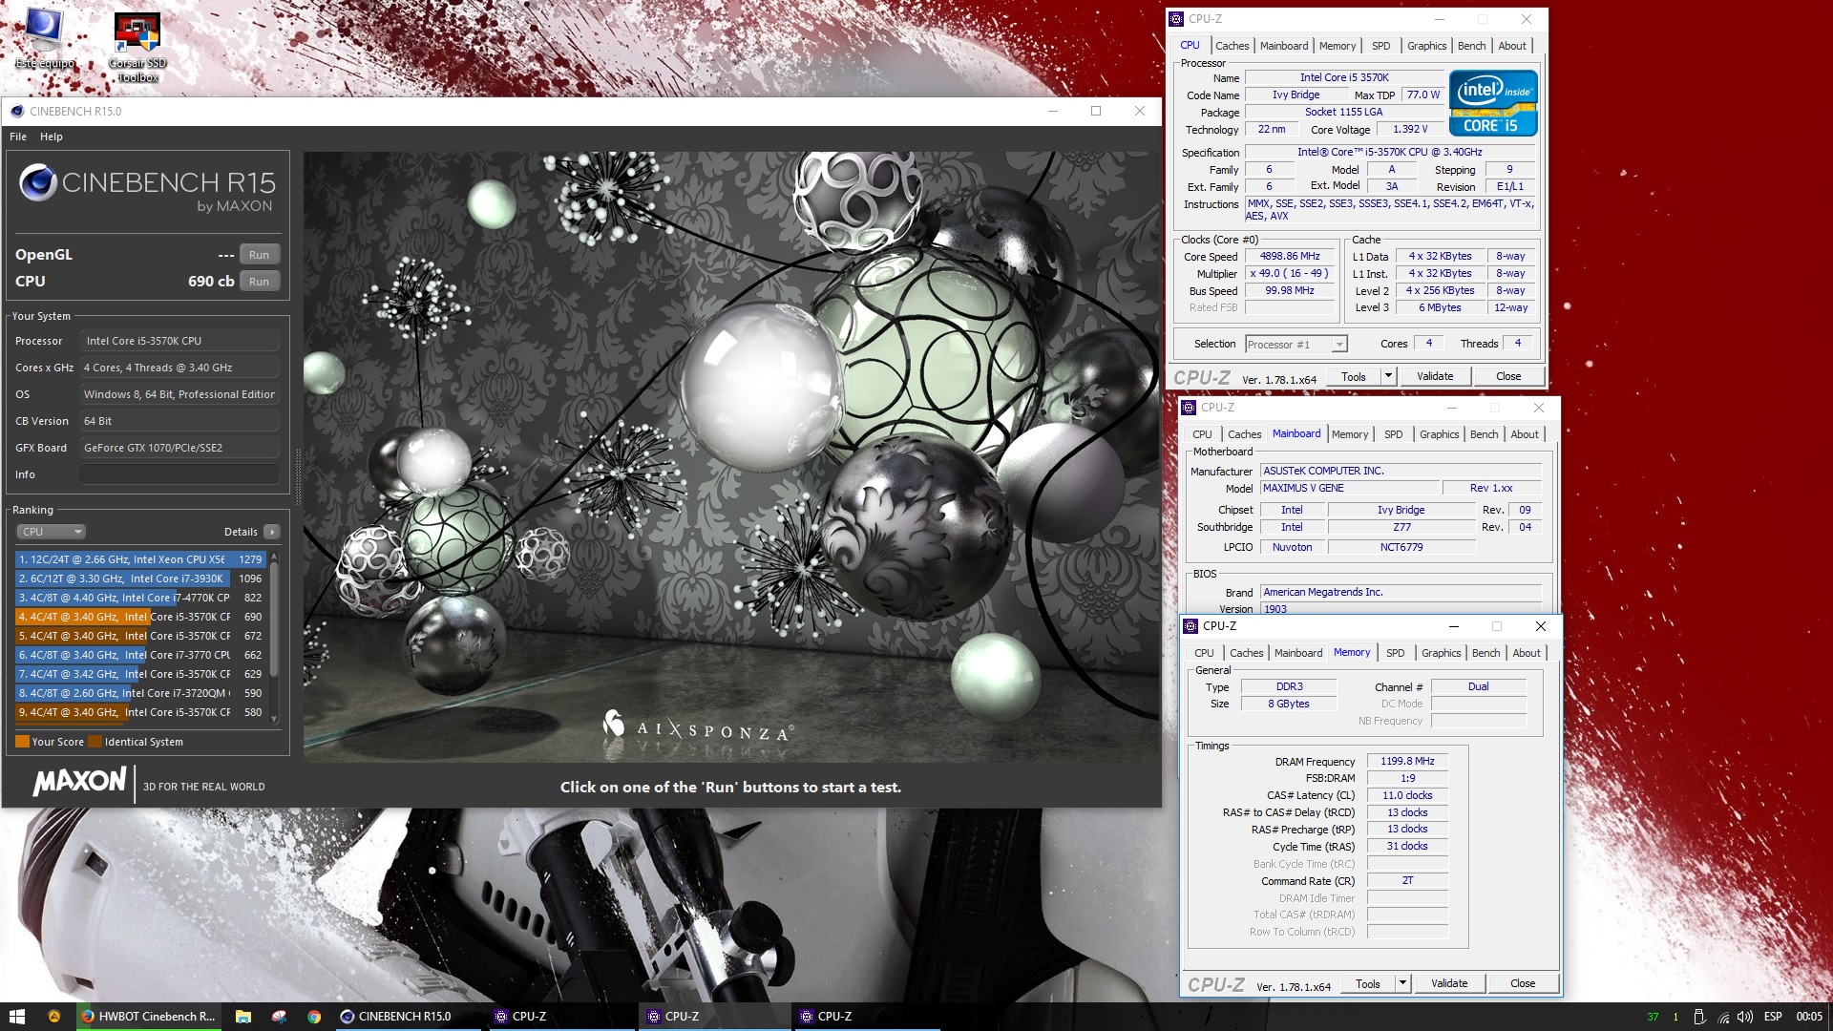1833x1031 pixels.
Task: Select ranking row 2 Core i7-3930K 1096
Action: pyautogui.click(x=140, y=579)
